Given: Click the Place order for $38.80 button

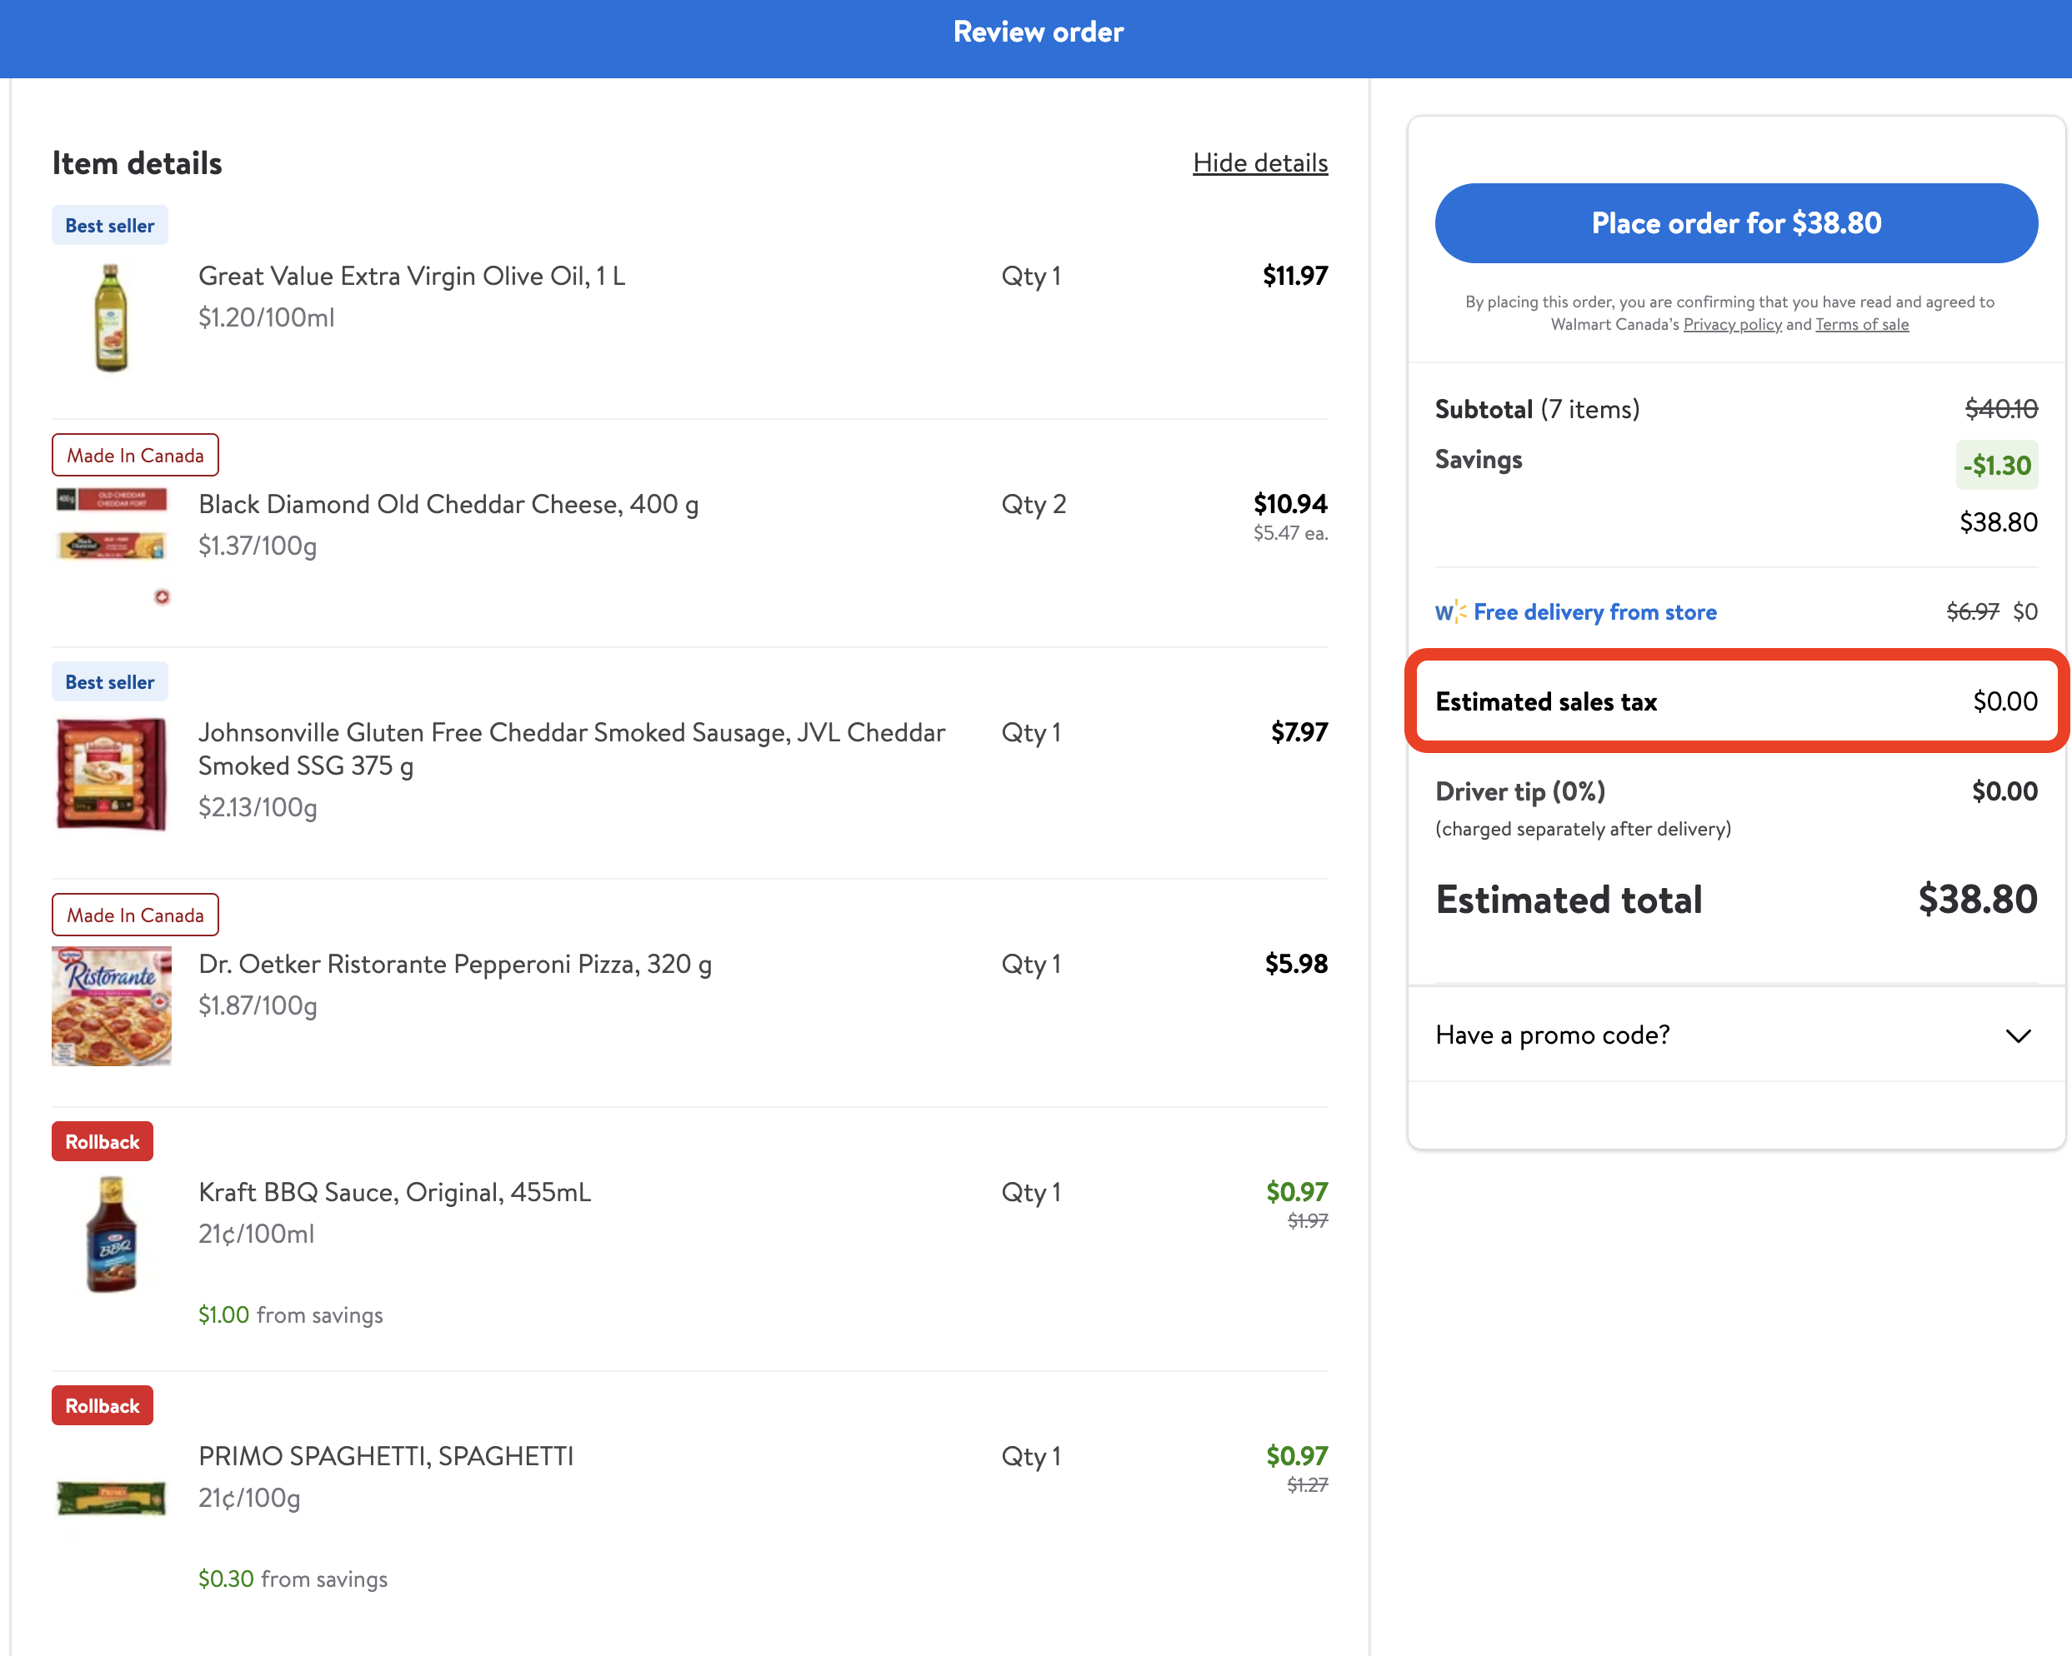Looking at the screenshot, I should click(x=1735, y=223).
